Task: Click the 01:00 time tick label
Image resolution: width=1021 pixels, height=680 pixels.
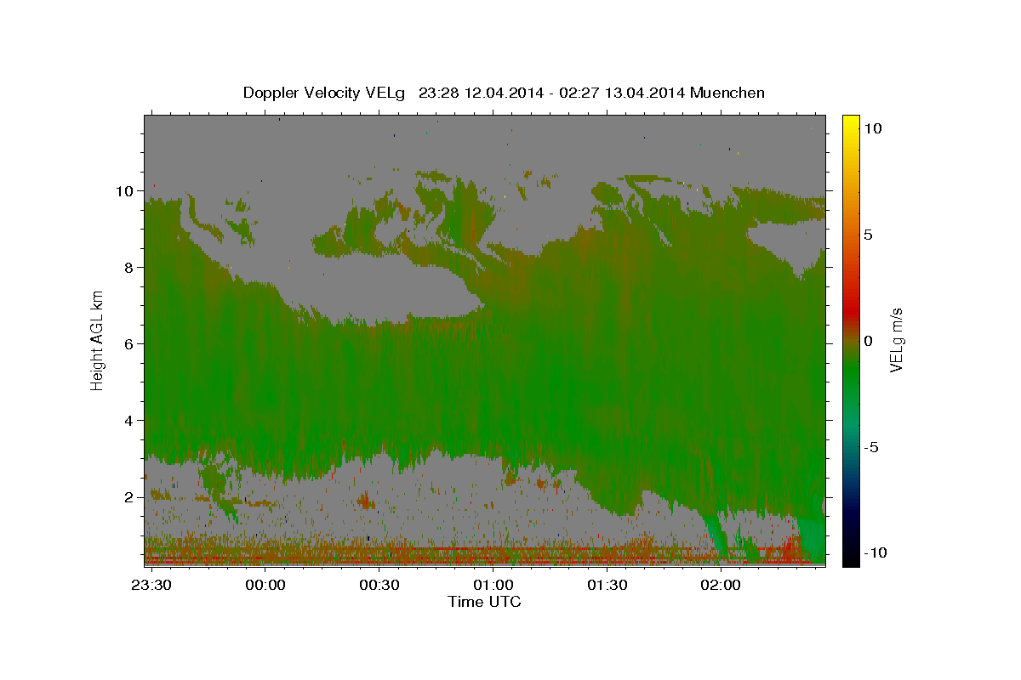Action: [493, 586]
